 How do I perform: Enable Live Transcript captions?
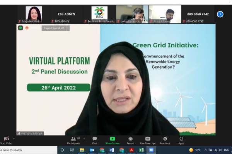pyautogui.click(x=148, y=140)
